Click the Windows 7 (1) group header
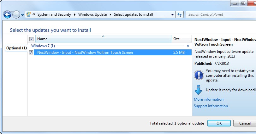Screen dimensions: 256x134 coord(43,46)
